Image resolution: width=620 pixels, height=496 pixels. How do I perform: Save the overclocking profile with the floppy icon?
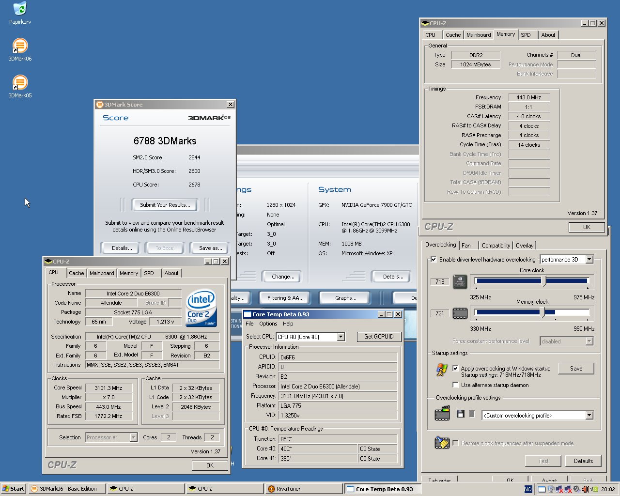pyautogui.click(x=460, y=414)
